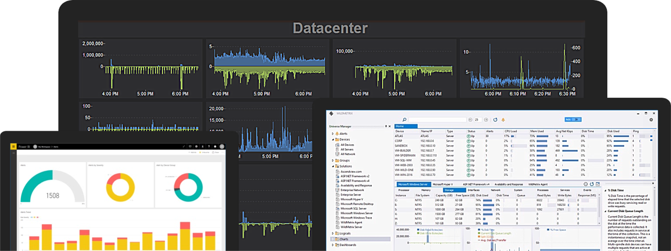Viewport: 671px width, 251px height.
Task: Click the Power BI user avatar
Action: (x=222, y=146)
